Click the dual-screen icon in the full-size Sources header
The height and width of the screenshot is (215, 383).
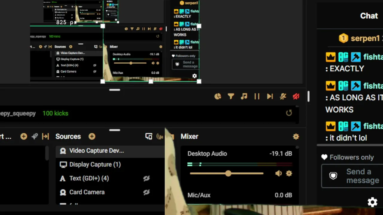click(149, 136)
